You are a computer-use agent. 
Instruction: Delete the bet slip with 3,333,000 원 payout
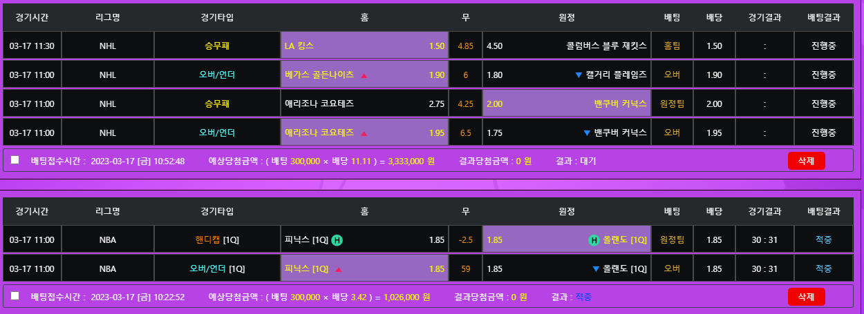click(x=806, y=161)
